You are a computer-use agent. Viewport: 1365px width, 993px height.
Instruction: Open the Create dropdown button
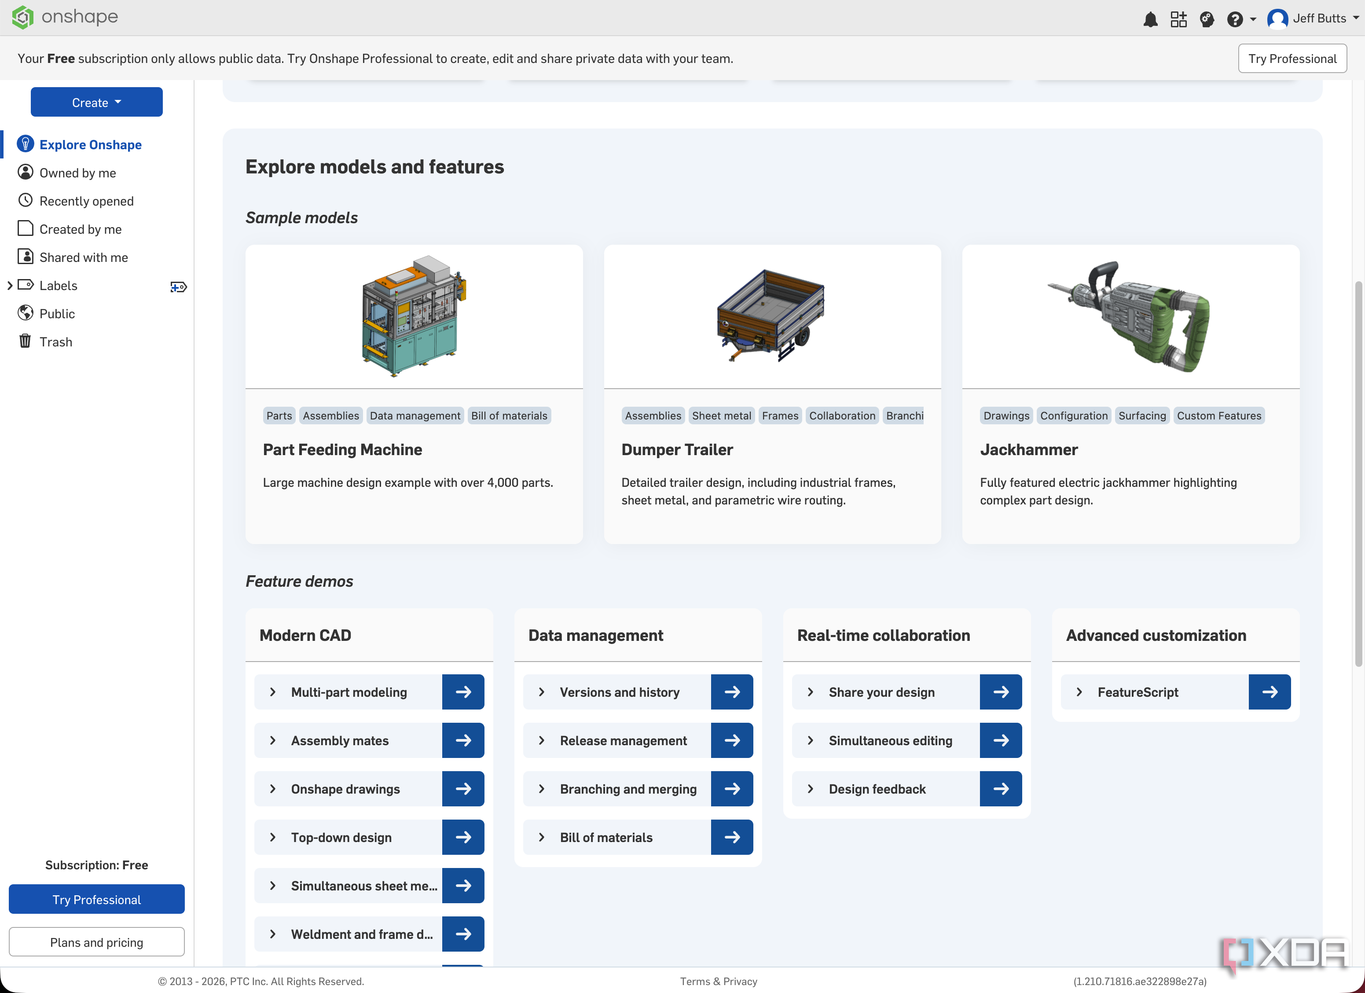96,103
